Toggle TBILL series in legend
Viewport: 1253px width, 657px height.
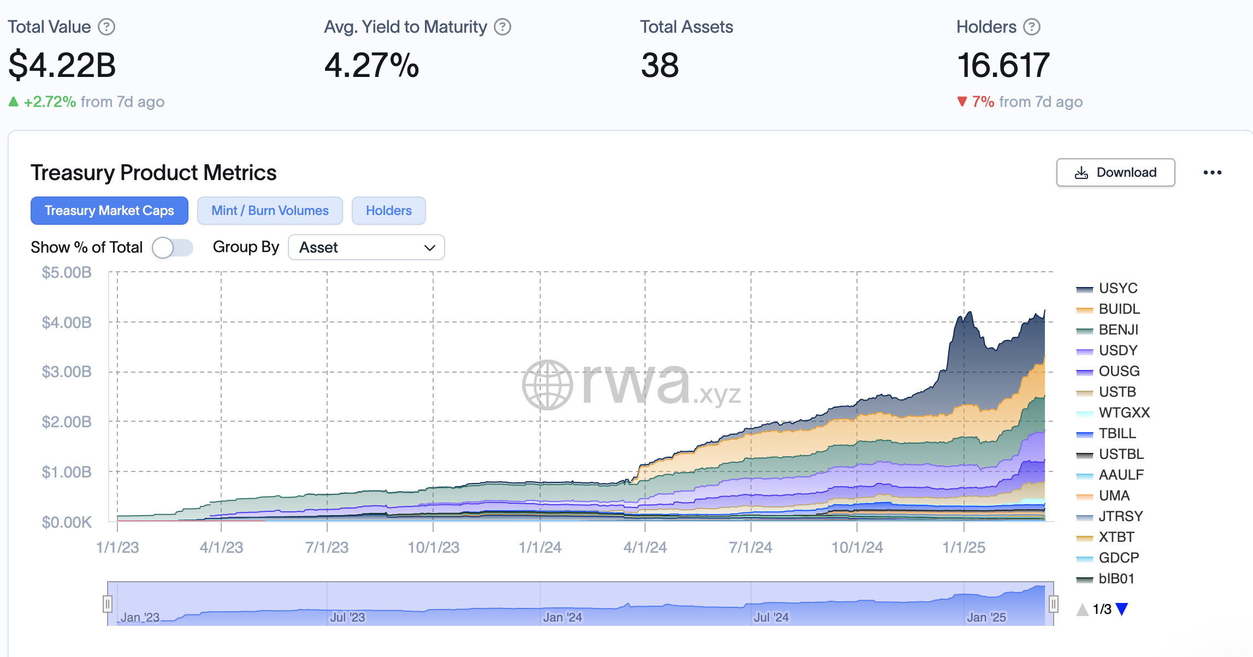1107,433
